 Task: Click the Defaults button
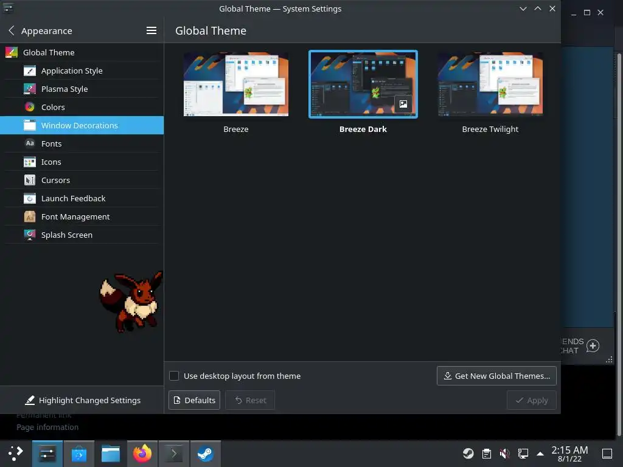coord(194,400)
